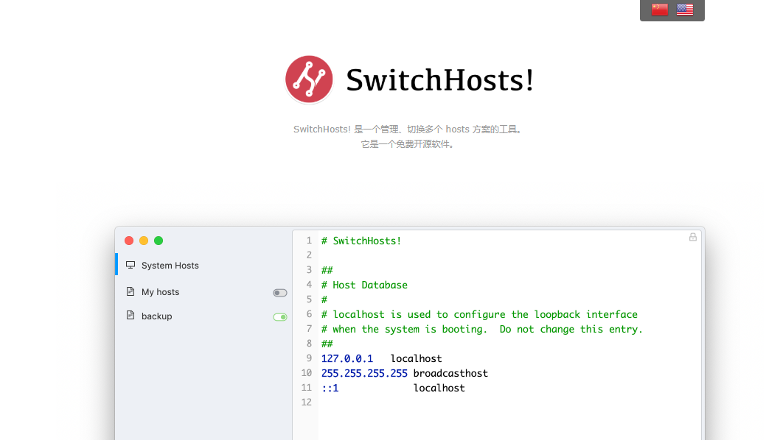This screenshot has width=780, height=440.
Task: Click line number 2 in the gutter
Action: click(x=309, y=255)
